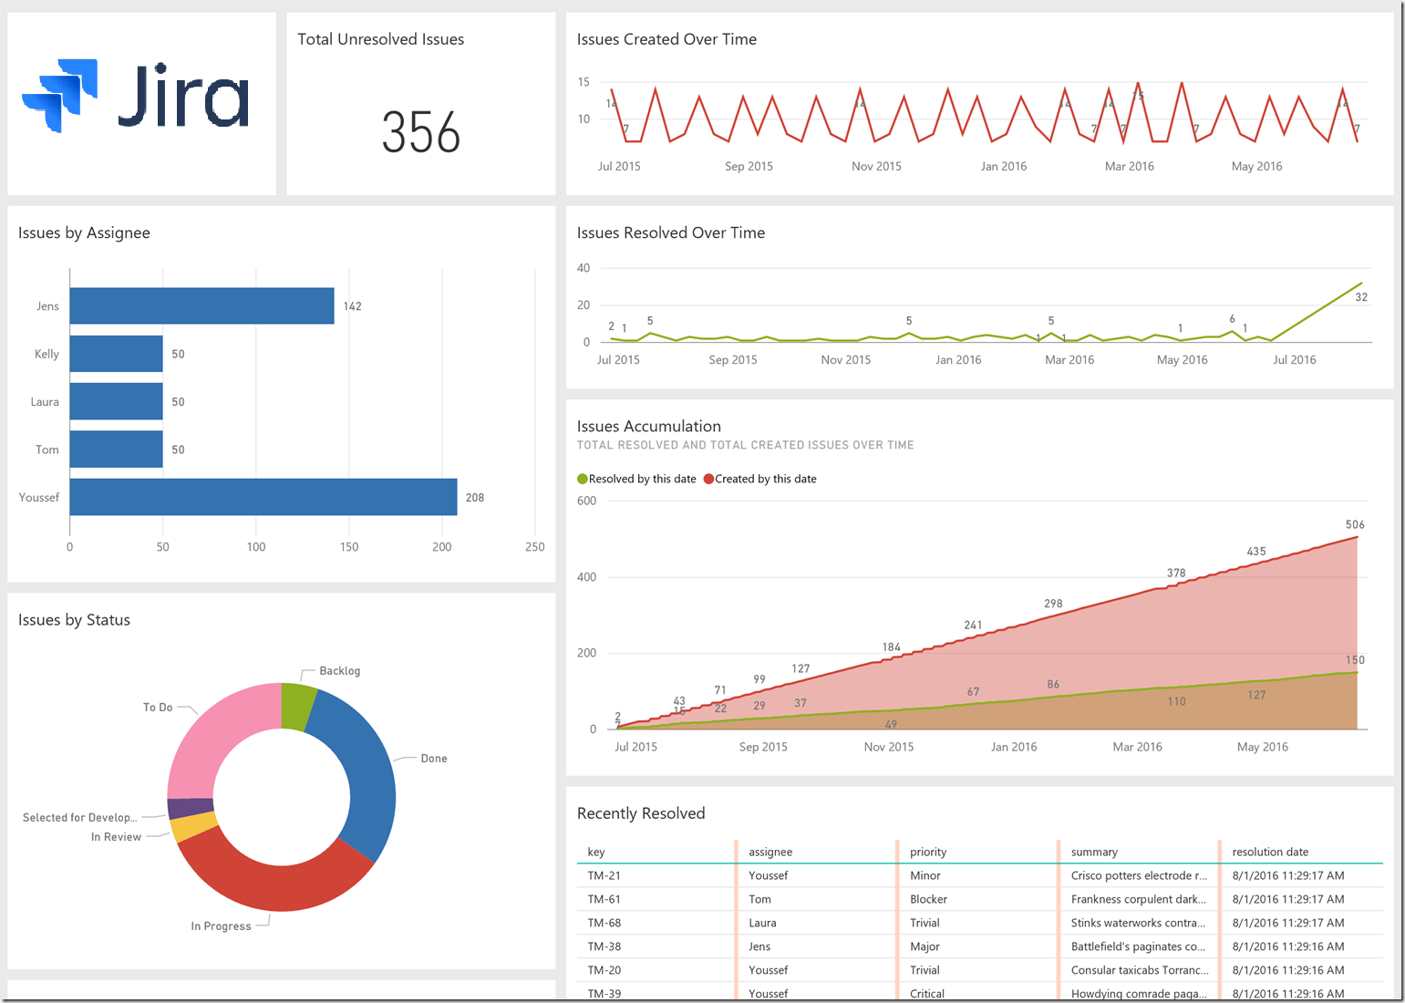The image size is (1405, 1003).
Task: Click summary 'Frankness corpulent dark...'
Action: [1139, 899]
